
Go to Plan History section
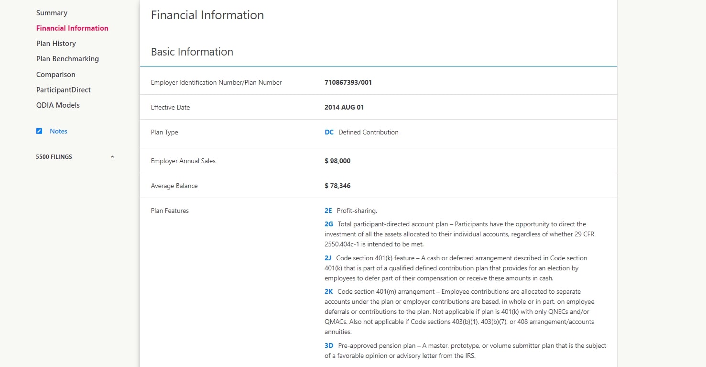pos(56,44)
